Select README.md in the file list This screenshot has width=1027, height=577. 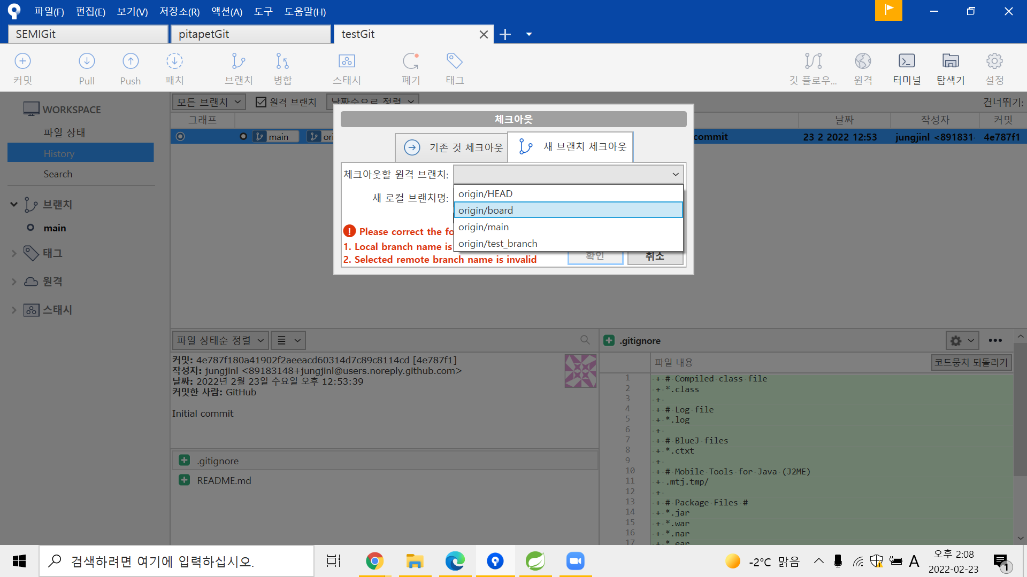pyautogui.click(x=224, y=480)
